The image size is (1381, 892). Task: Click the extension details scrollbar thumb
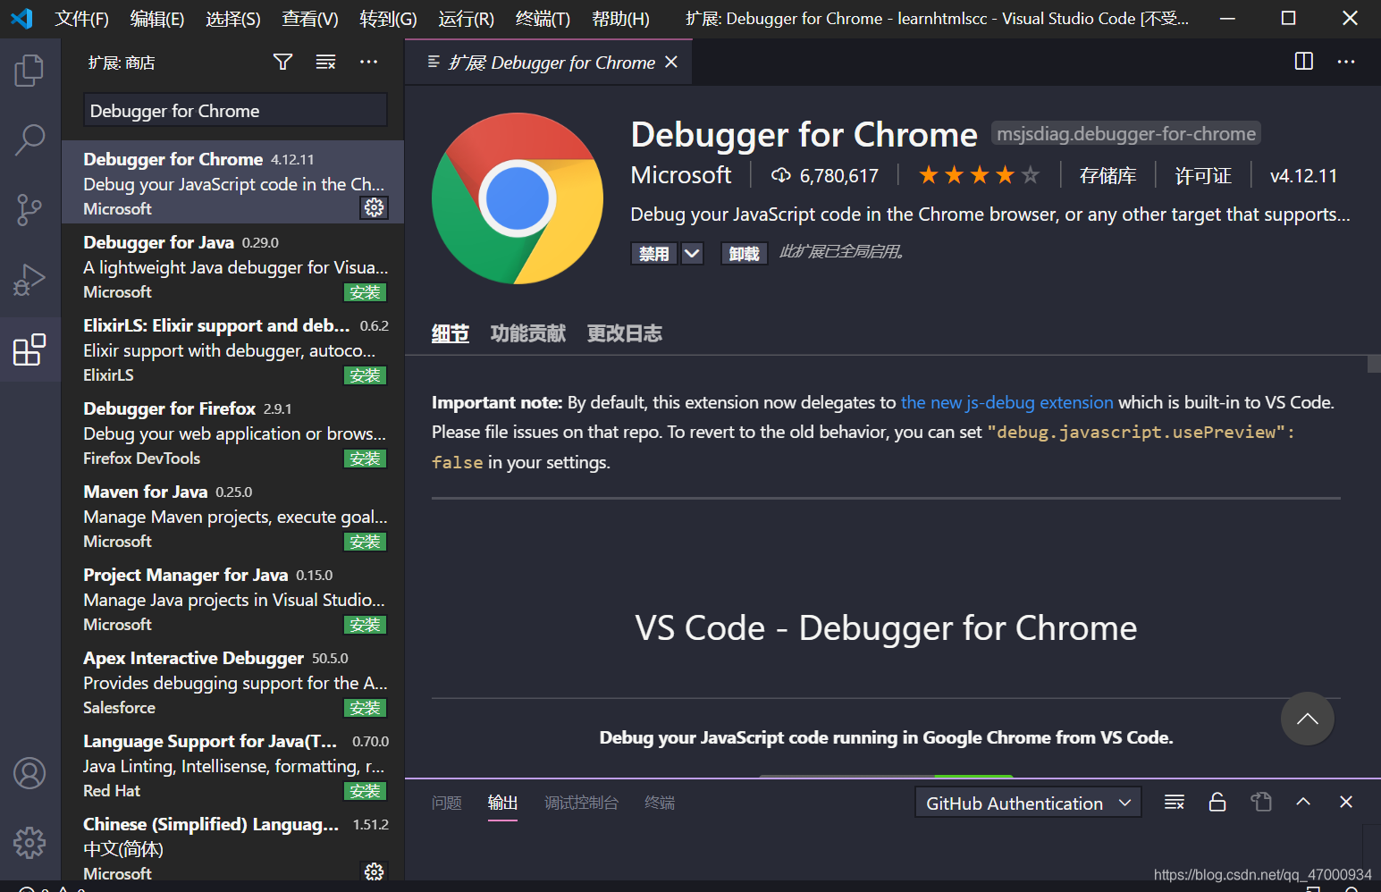(x=1374, y=364)
